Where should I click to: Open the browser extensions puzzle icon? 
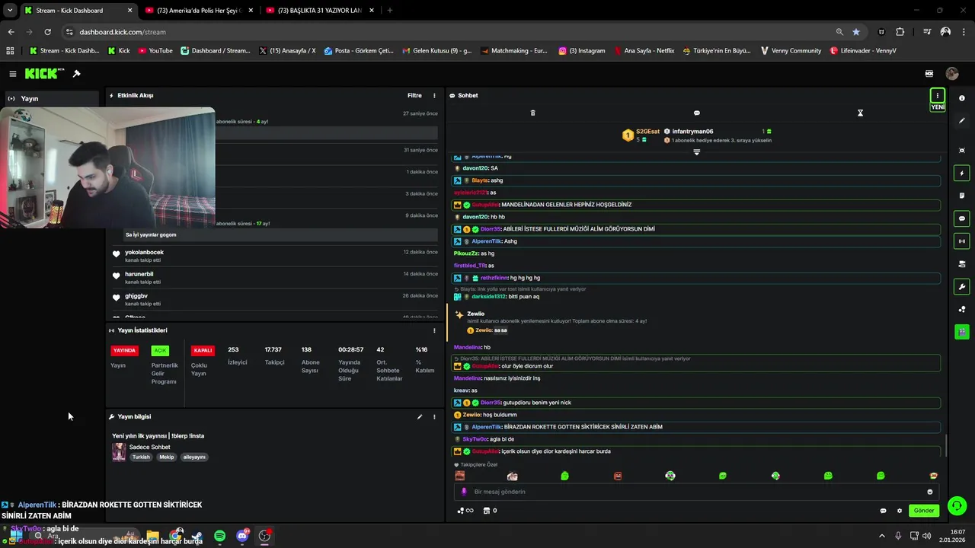[900, 32]
